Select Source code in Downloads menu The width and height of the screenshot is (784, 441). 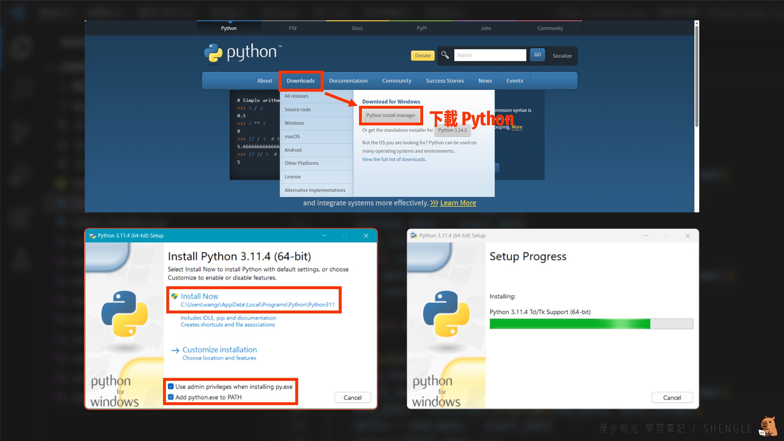pos(316,109)
